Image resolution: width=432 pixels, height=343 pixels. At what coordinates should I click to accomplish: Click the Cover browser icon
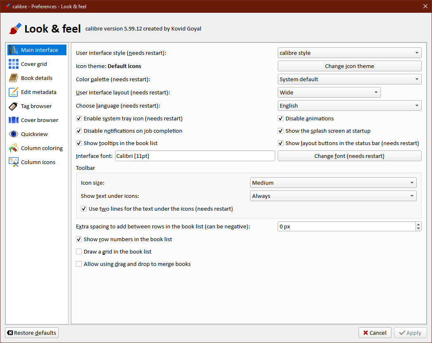pyautogui.click(x=14, y=120)
